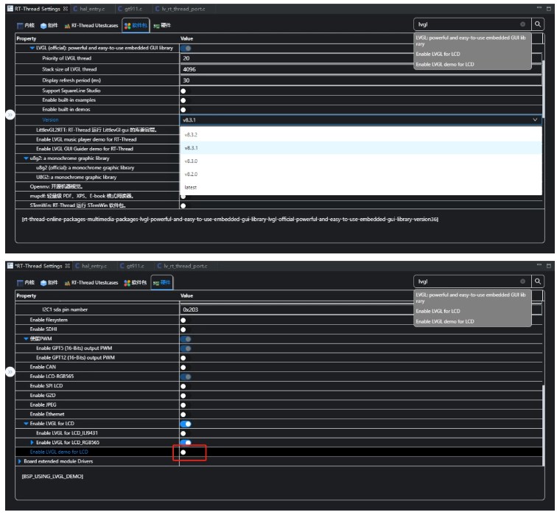The width and height of the screenshot is (557, 515).
Task: Collapse the u8g2 monochrome graphic library node
Action: [26, 158]
